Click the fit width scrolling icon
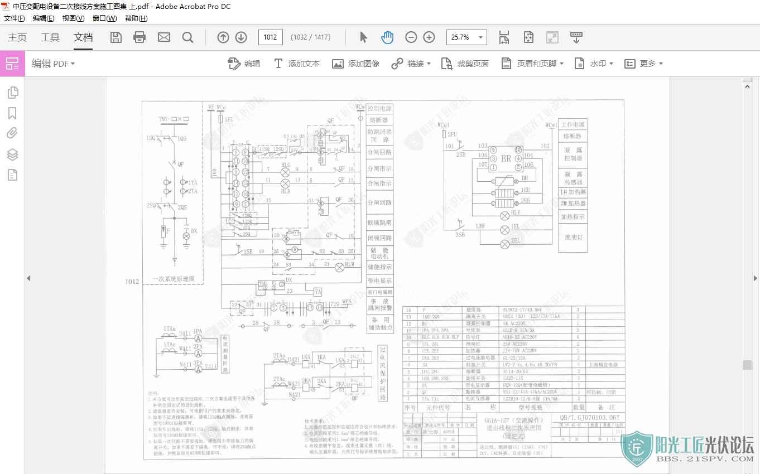This screenshot has height=474, width=760. click(x=504, y=37)
